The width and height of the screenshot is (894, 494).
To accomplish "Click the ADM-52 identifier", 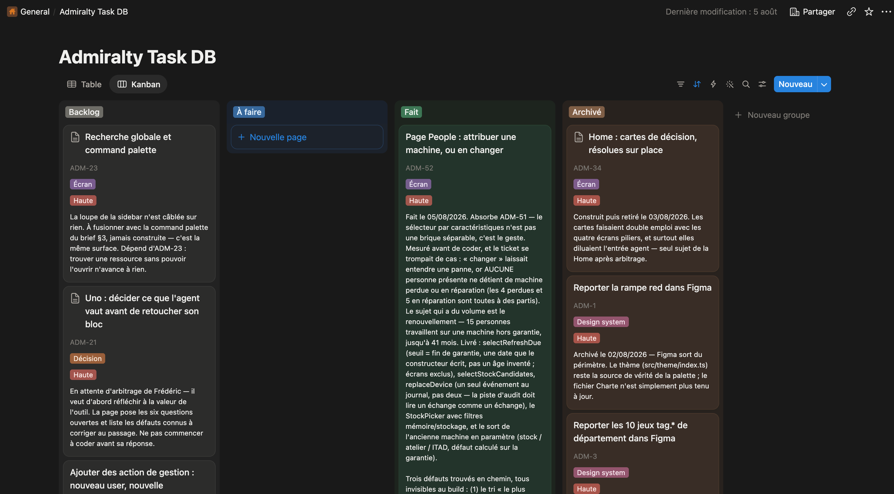I will (419, 168).
